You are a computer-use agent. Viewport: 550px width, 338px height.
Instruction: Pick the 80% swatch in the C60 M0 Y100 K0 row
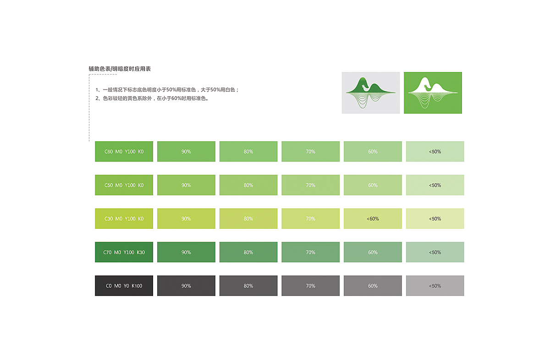click(x=248, y=151)
